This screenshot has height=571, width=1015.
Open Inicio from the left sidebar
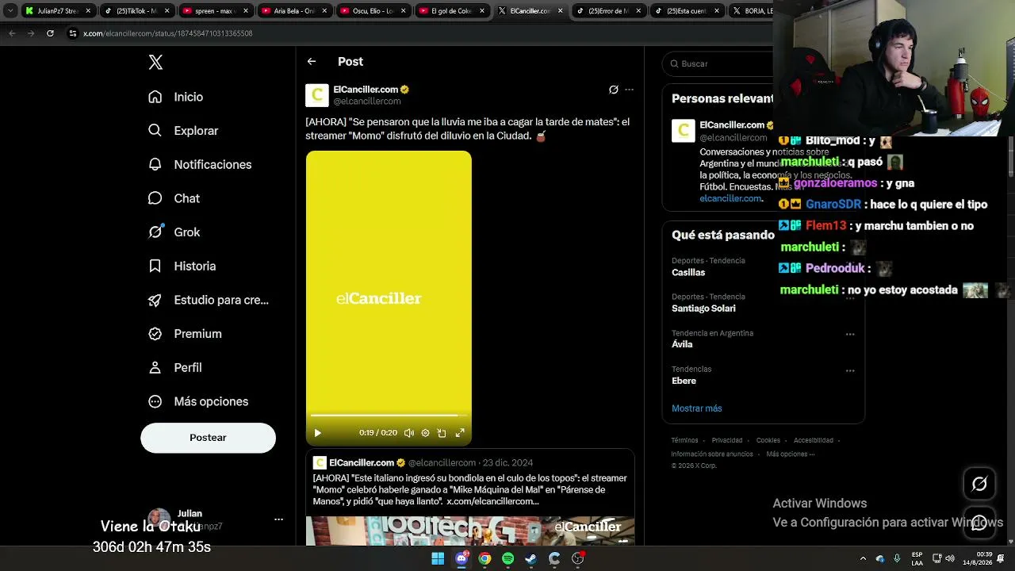pyautogui.click(x=175, y=97)
